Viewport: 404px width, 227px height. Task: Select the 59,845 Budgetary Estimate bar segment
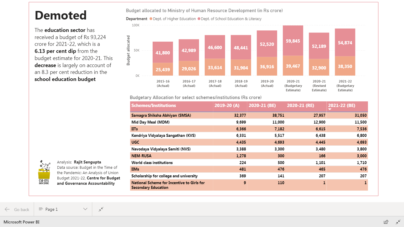click(x=293, y=40)
